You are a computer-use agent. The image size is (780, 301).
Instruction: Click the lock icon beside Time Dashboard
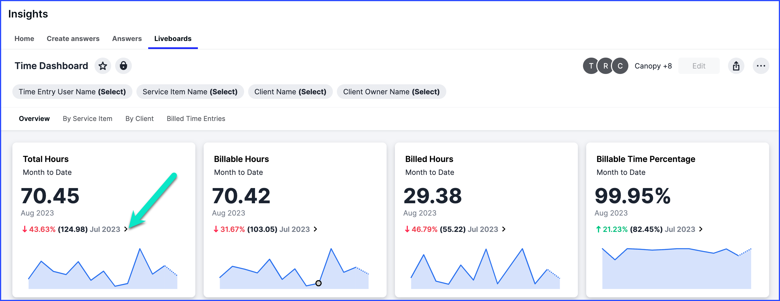(123, 66)
